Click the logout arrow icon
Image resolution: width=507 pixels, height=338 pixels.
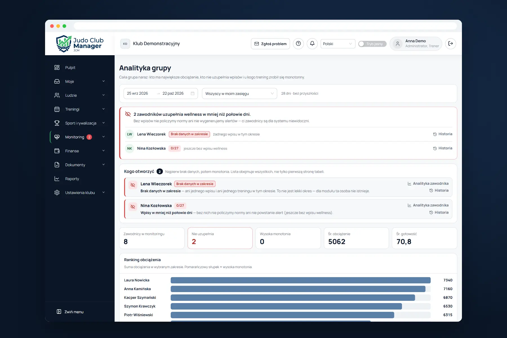coord(451,44)
